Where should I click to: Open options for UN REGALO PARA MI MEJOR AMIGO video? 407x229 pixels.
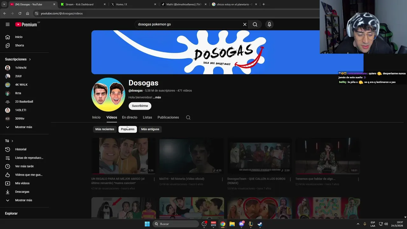click(x=154, y=179)
